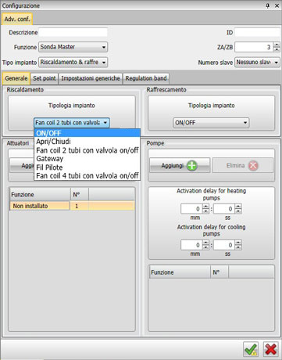The width and height of the screenshot is (282, 360).
Task: Open the Regulation band tab
Action: click(146, 78)
